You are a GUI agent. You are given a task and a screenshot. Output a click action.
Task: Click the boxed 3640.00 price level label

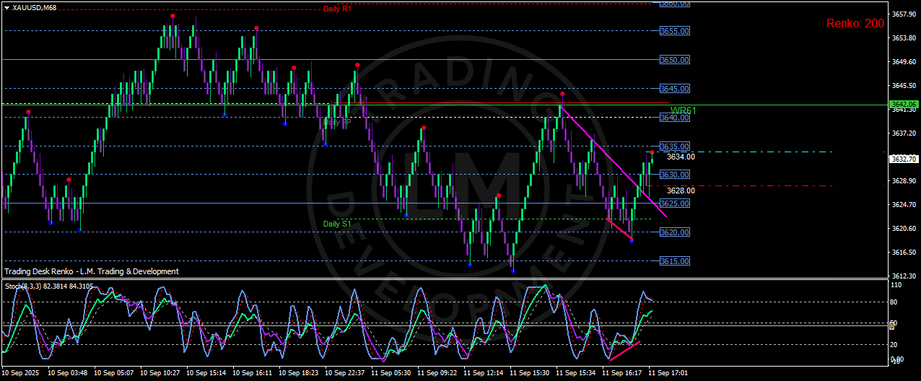pyautogui.click(x=674, y=118)
